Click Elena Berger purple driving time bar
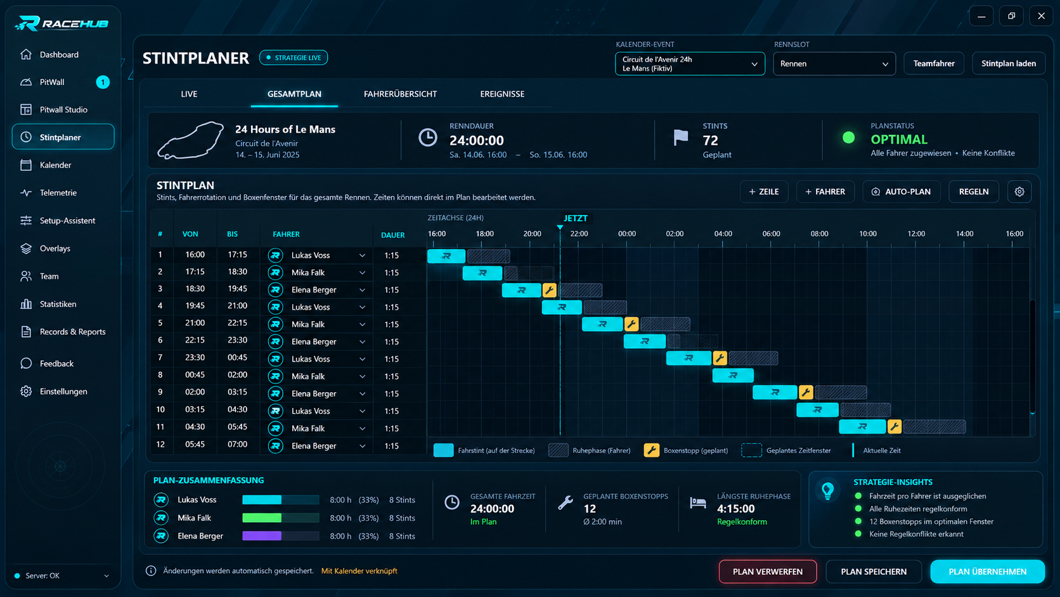The width and height of the screenshot is (1060, 597). point(262,536)
